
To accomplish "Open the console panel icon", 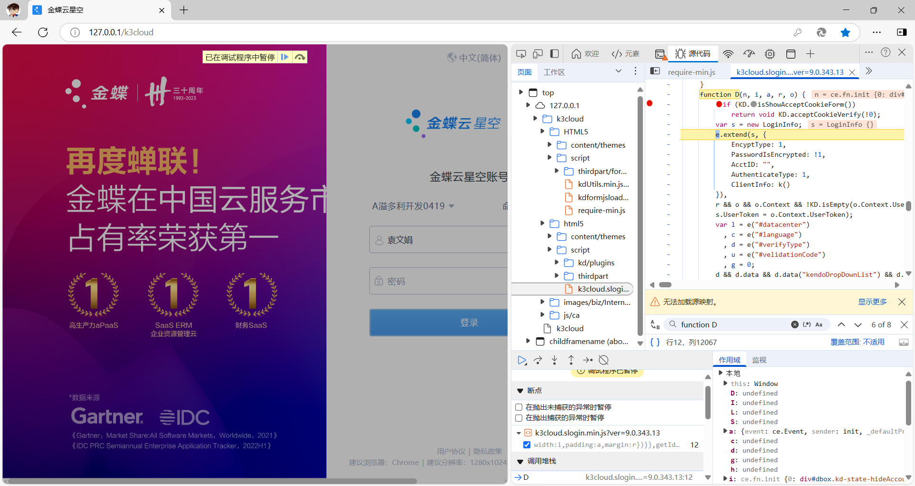I will tap(661, 54).
